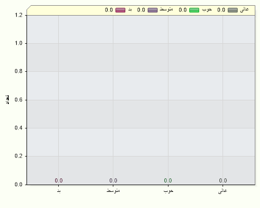Select the بد legend label text

tap(130, 10)
